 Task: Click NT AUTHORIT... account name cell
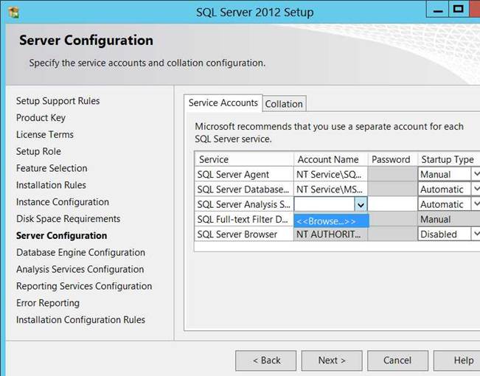330,234
